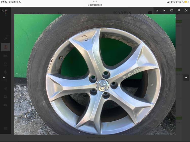The image size is (190, 142).
Task: Close the image lightbox viewer
Action: click(186, 10)
